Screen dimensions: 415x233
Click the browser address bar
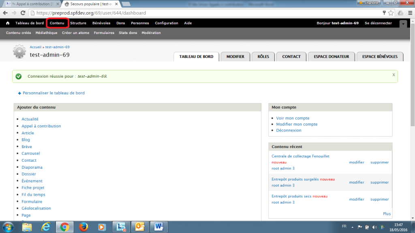point(203,13)
